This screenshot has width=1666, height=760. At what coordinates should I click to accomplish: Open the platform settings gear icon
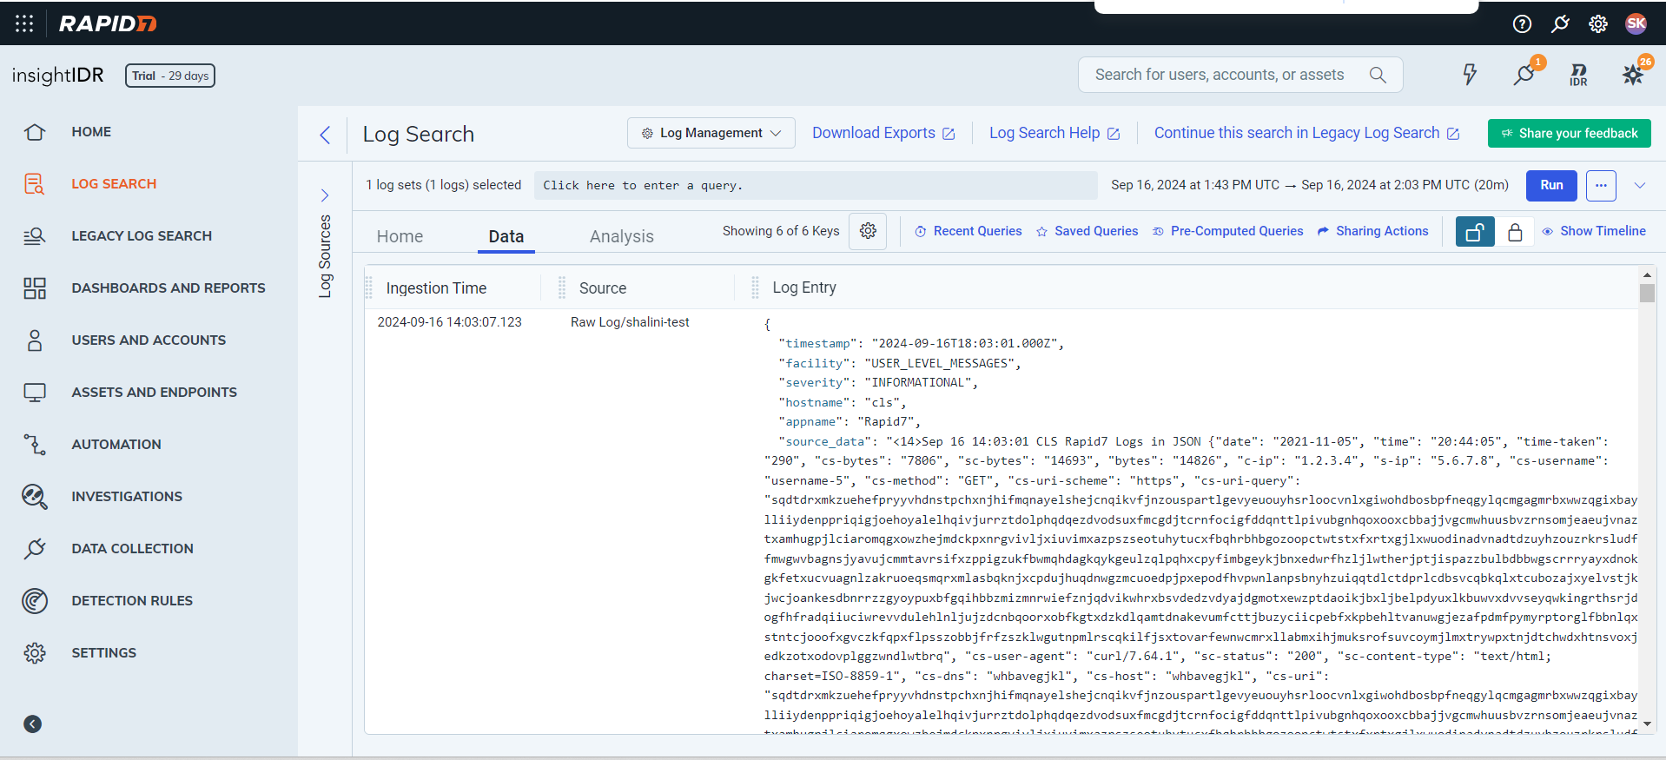tap(1598, 23)
